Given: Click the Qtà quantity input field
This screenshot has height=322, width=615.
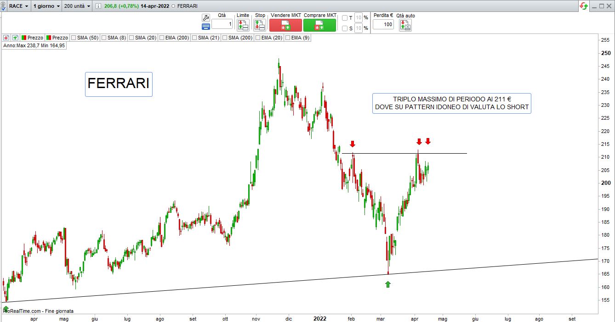Looking at the screenshot, I should click(222, 24).
